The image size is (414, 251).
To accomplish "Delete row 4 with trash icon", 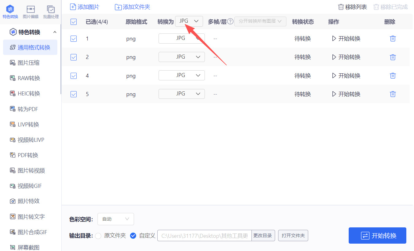I will coord(393,75).
